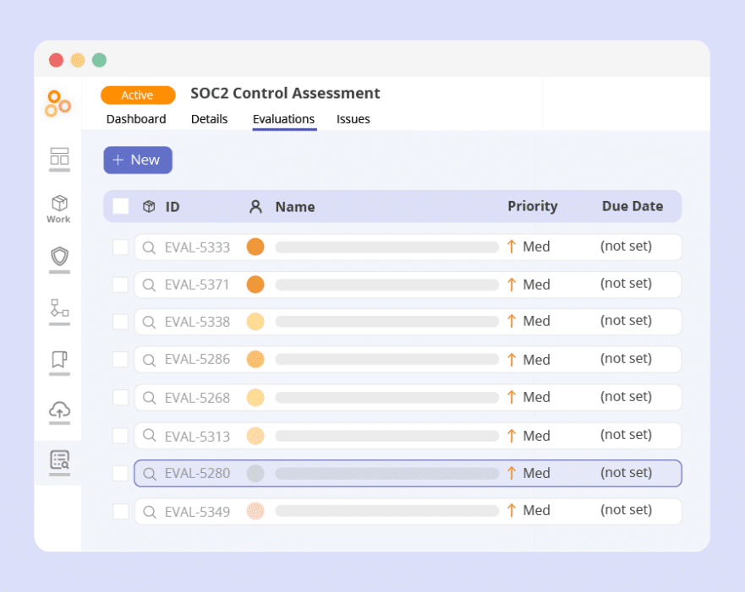Image resolution: width=745 pixels, height=592 pixels.
Task: Switch to the Dashboard tab
Action: tap(136, 119)
